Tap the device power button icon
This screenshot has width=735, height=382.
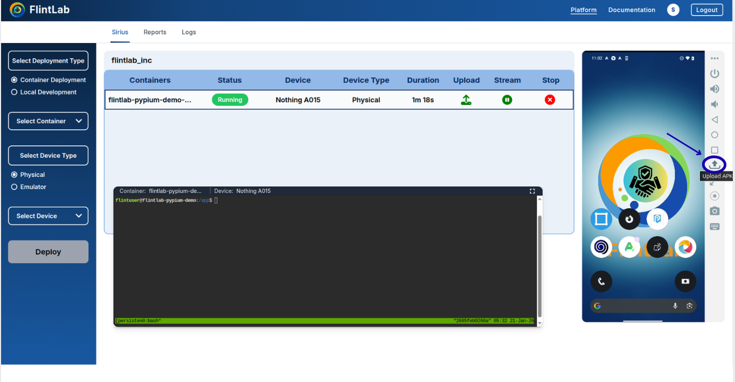tap(715, 73)
